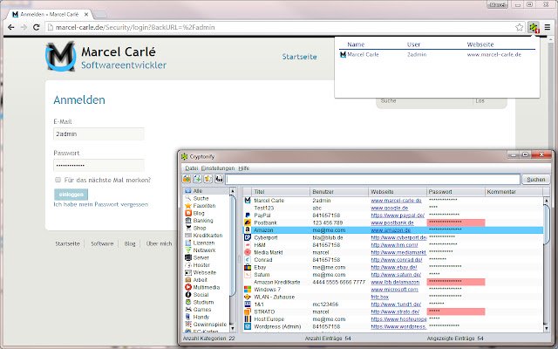The height and width of the screenshot is (349, 558).
Task: Sort entries by Benutzer column header
Action: click(339, 192)
